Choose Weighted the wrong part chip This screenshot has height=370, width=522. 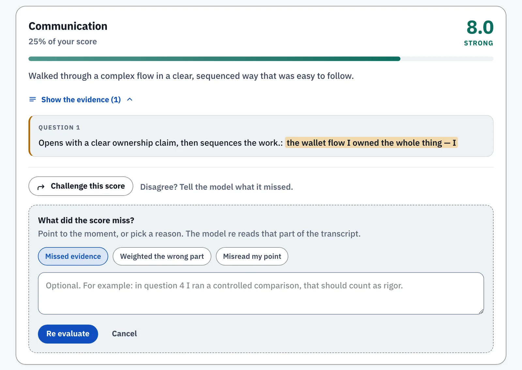[162, 256]
